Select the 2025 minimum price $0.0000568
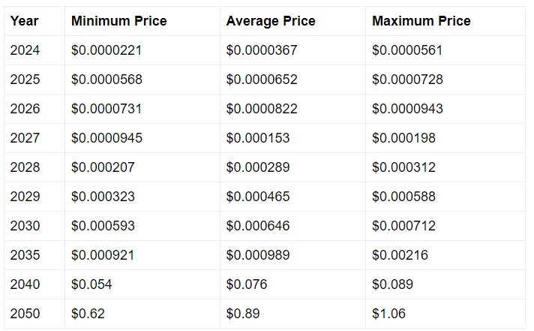 pos(106,80)
